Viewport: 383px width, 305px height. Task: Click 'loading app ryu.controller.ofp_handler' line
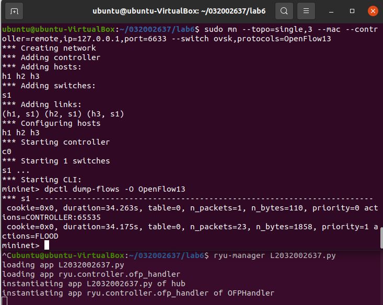pos(91,274)
